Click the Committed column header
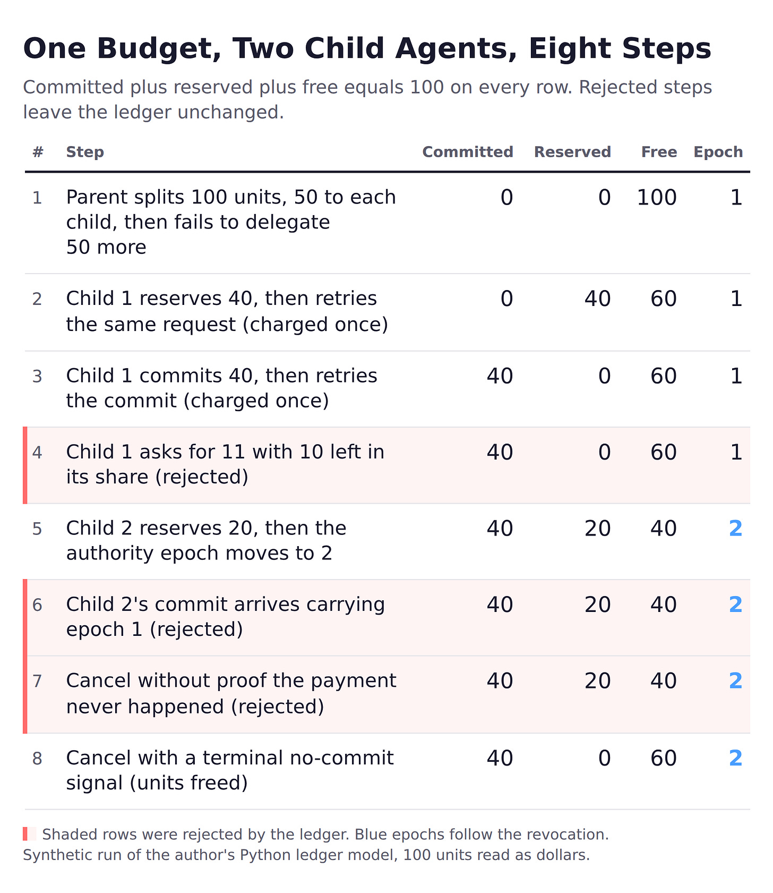The width and height of the screenshot is (773, 893). 468,152
